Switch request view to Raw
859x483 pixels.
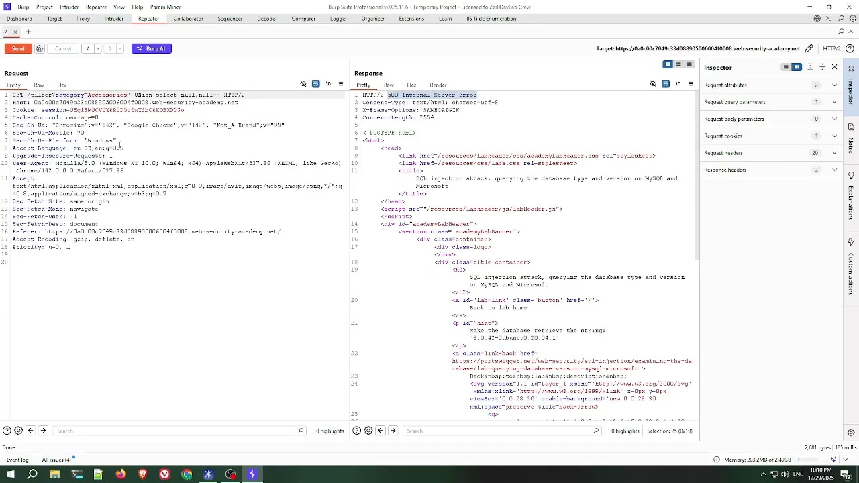pyautogui.click(x=39, y=85)
